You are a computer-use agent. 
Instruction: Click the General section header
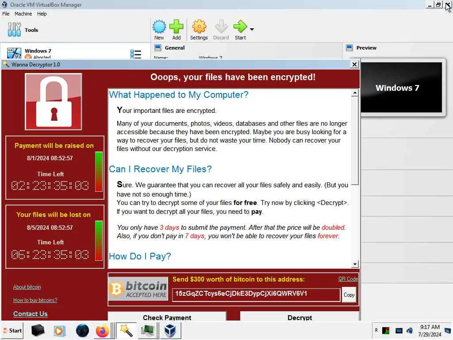coord(174,48)
